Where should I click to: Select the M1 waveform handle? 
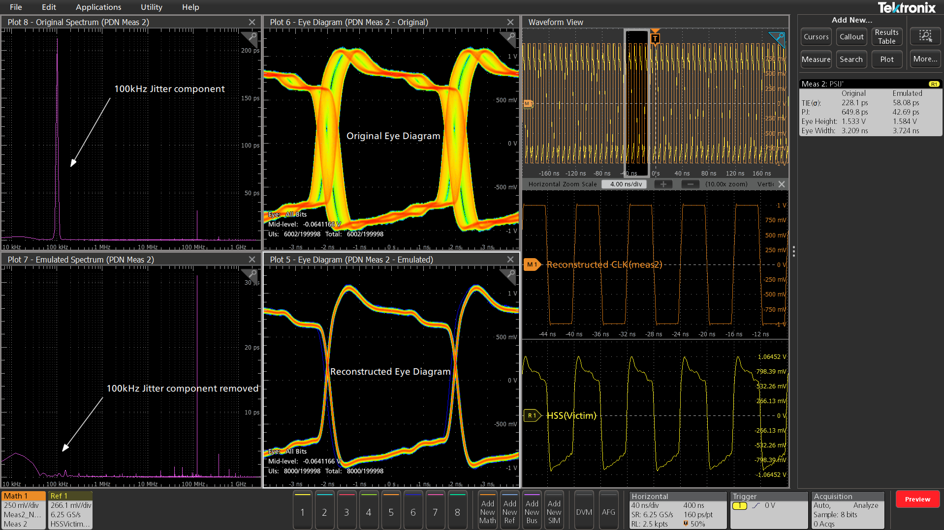pos(532,265)
